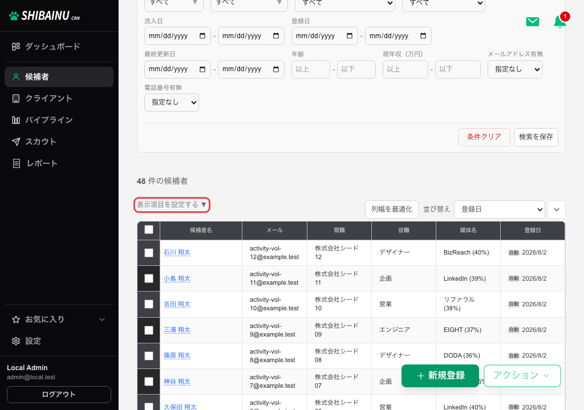Image resolution: width=584 pixels, height=410 pixels.
Task: Expand 表示項目を設定する column settings
Action: pos(172,205)
